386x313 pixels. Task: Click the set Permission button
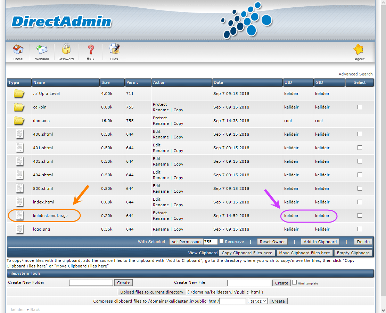(x=186, y=242)
